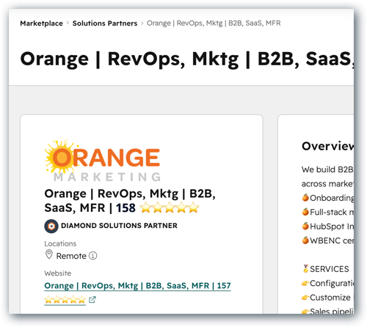Click the five gold stars beside 158

[x=170, y=207]
